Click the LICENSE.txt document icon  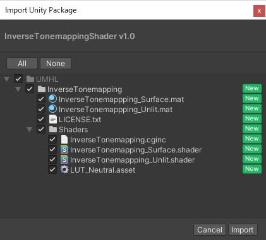tap(53, 119)
